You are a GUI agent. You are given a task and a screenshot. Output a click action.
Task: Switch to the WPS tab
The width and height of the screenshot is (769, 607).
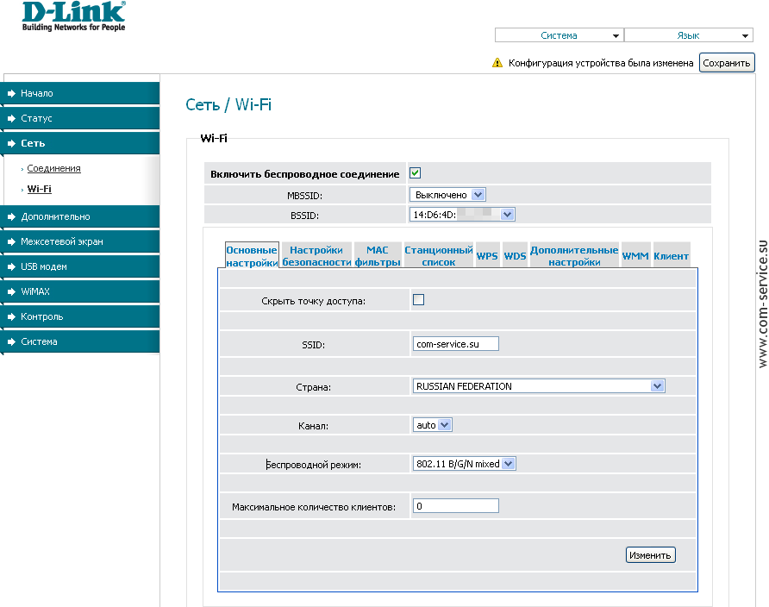(x=487, y=256)
